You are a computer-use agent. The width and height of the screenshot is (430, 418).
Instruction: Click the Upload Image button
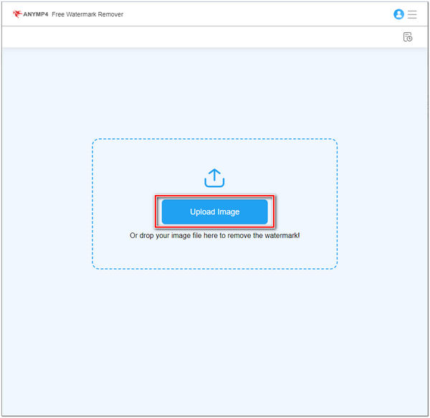click(x=214, y=212)
